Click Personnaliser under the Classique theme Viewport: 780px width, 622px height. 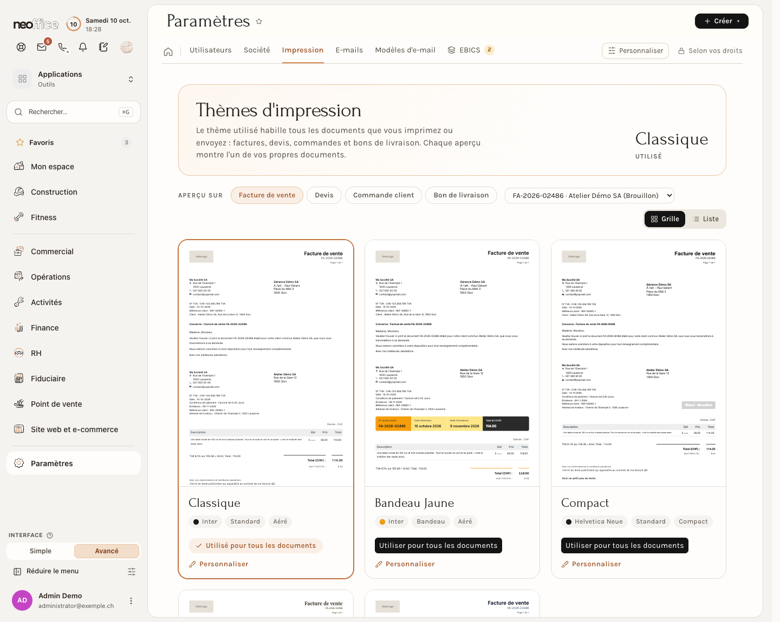[219, 564]
